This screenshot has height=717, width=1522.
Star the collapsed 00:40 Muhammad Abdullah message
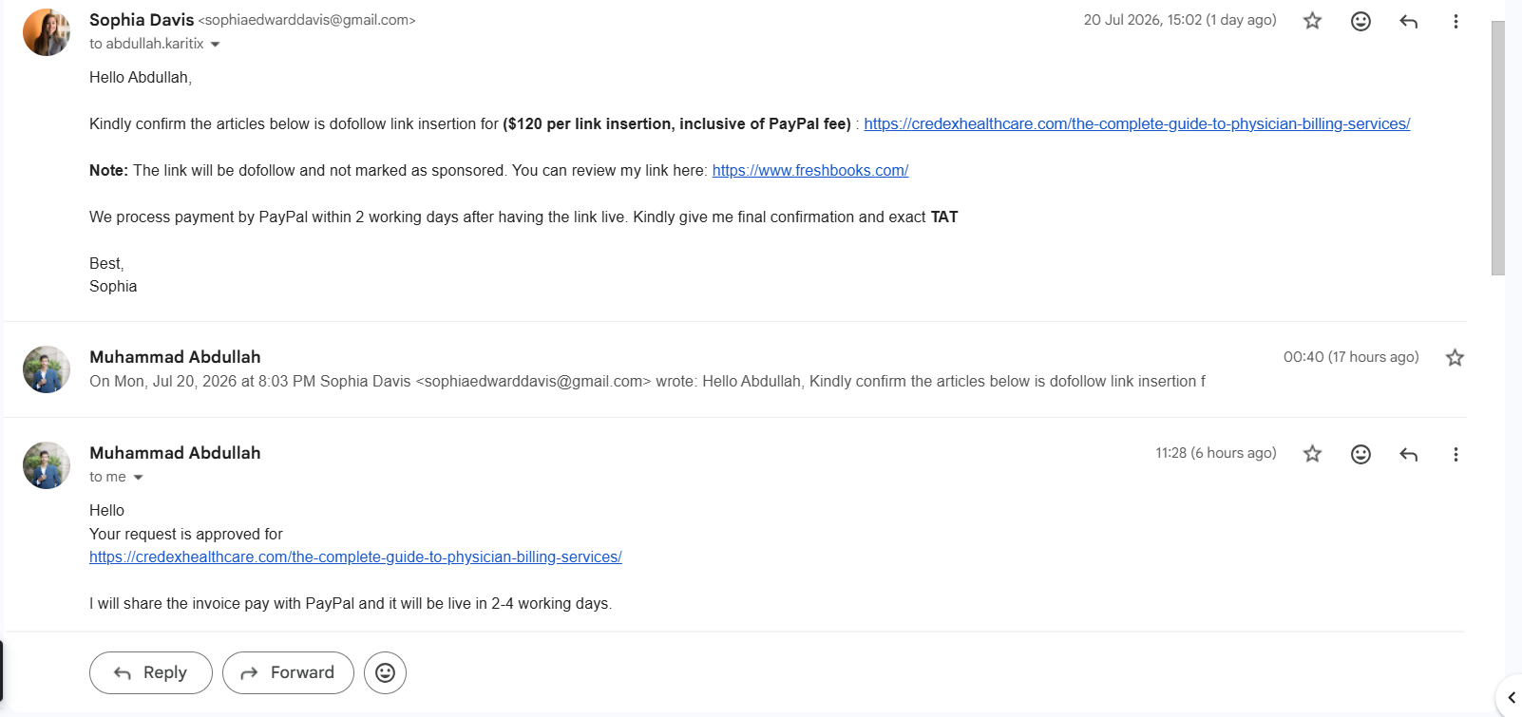[x=1455, y=358]
